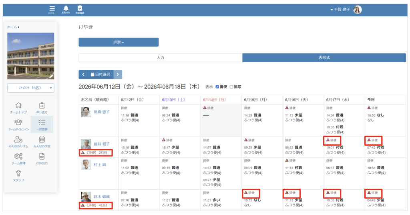Toggle the 排尿 display checkbox
Screen dimensions: 410x215
click(x=231, y=87)
